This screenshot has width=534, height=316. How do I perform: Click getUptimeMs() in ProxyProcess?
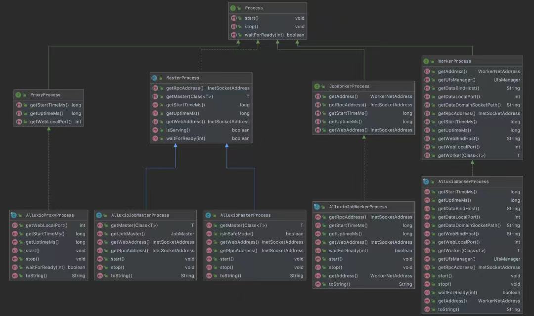pos(46,113)
